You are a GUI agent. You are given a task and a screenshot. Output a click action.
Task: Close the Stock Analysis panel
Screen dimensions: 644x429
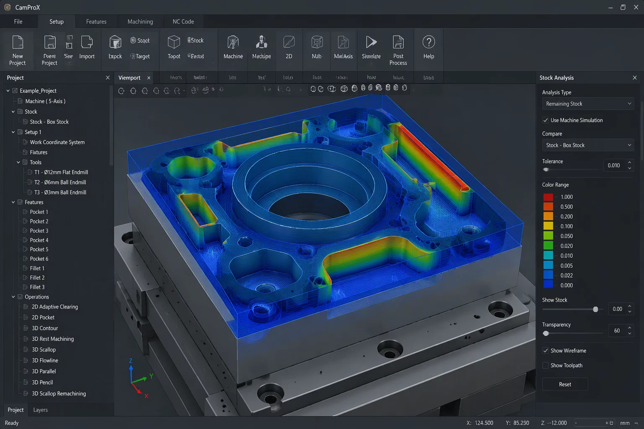pos(635,78)
